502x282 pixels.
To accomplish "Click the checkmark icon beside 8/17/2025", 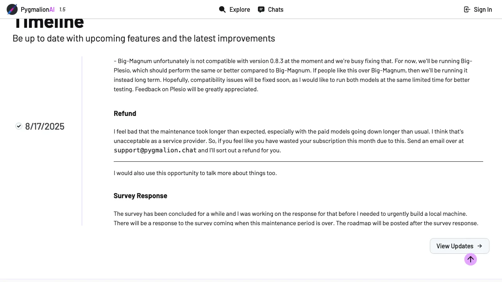I will click(19, 126).
